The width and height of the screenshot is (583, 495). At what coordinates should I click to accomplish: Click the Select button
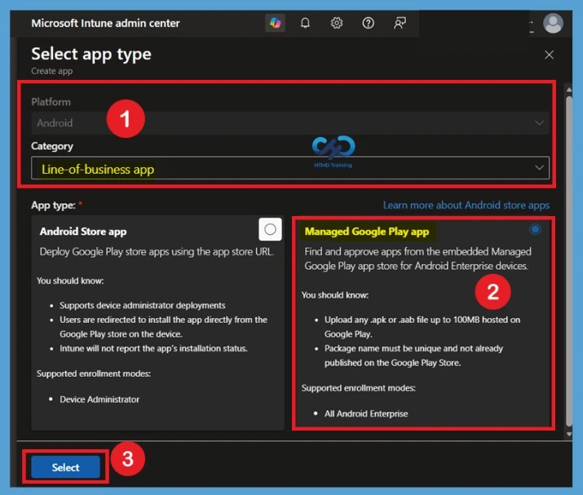(x=66, y=467)
